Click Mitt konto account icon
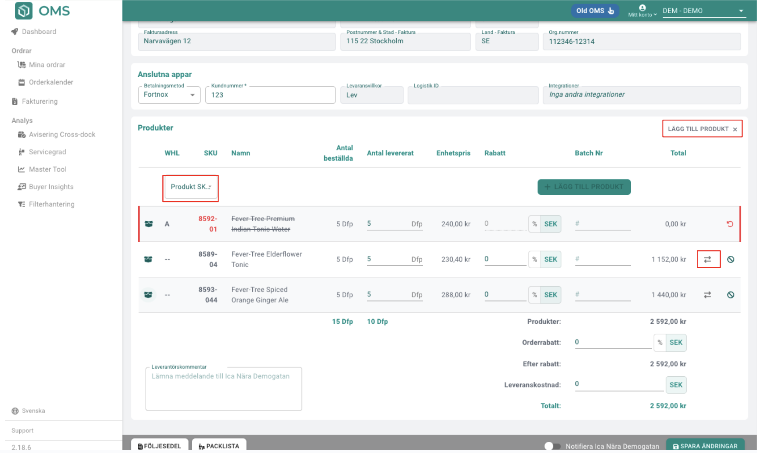Image resolution: width=757 pixels, height=453 pixels. click(x=642, y=8)
